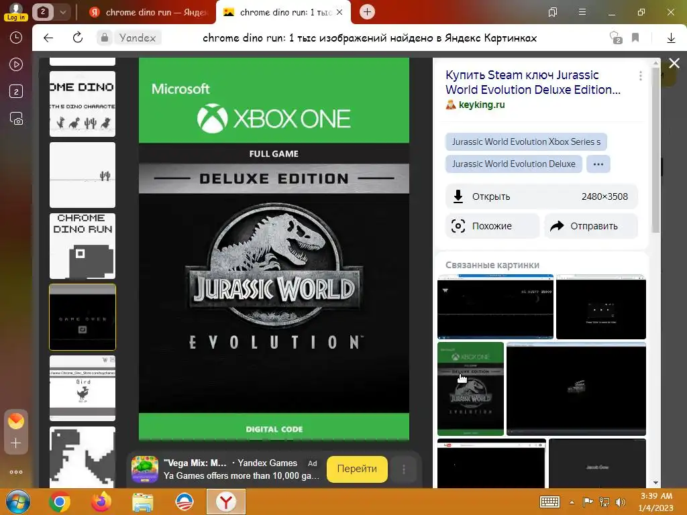Select the 'OME DINO' characters thumbnail

[83, 104]
